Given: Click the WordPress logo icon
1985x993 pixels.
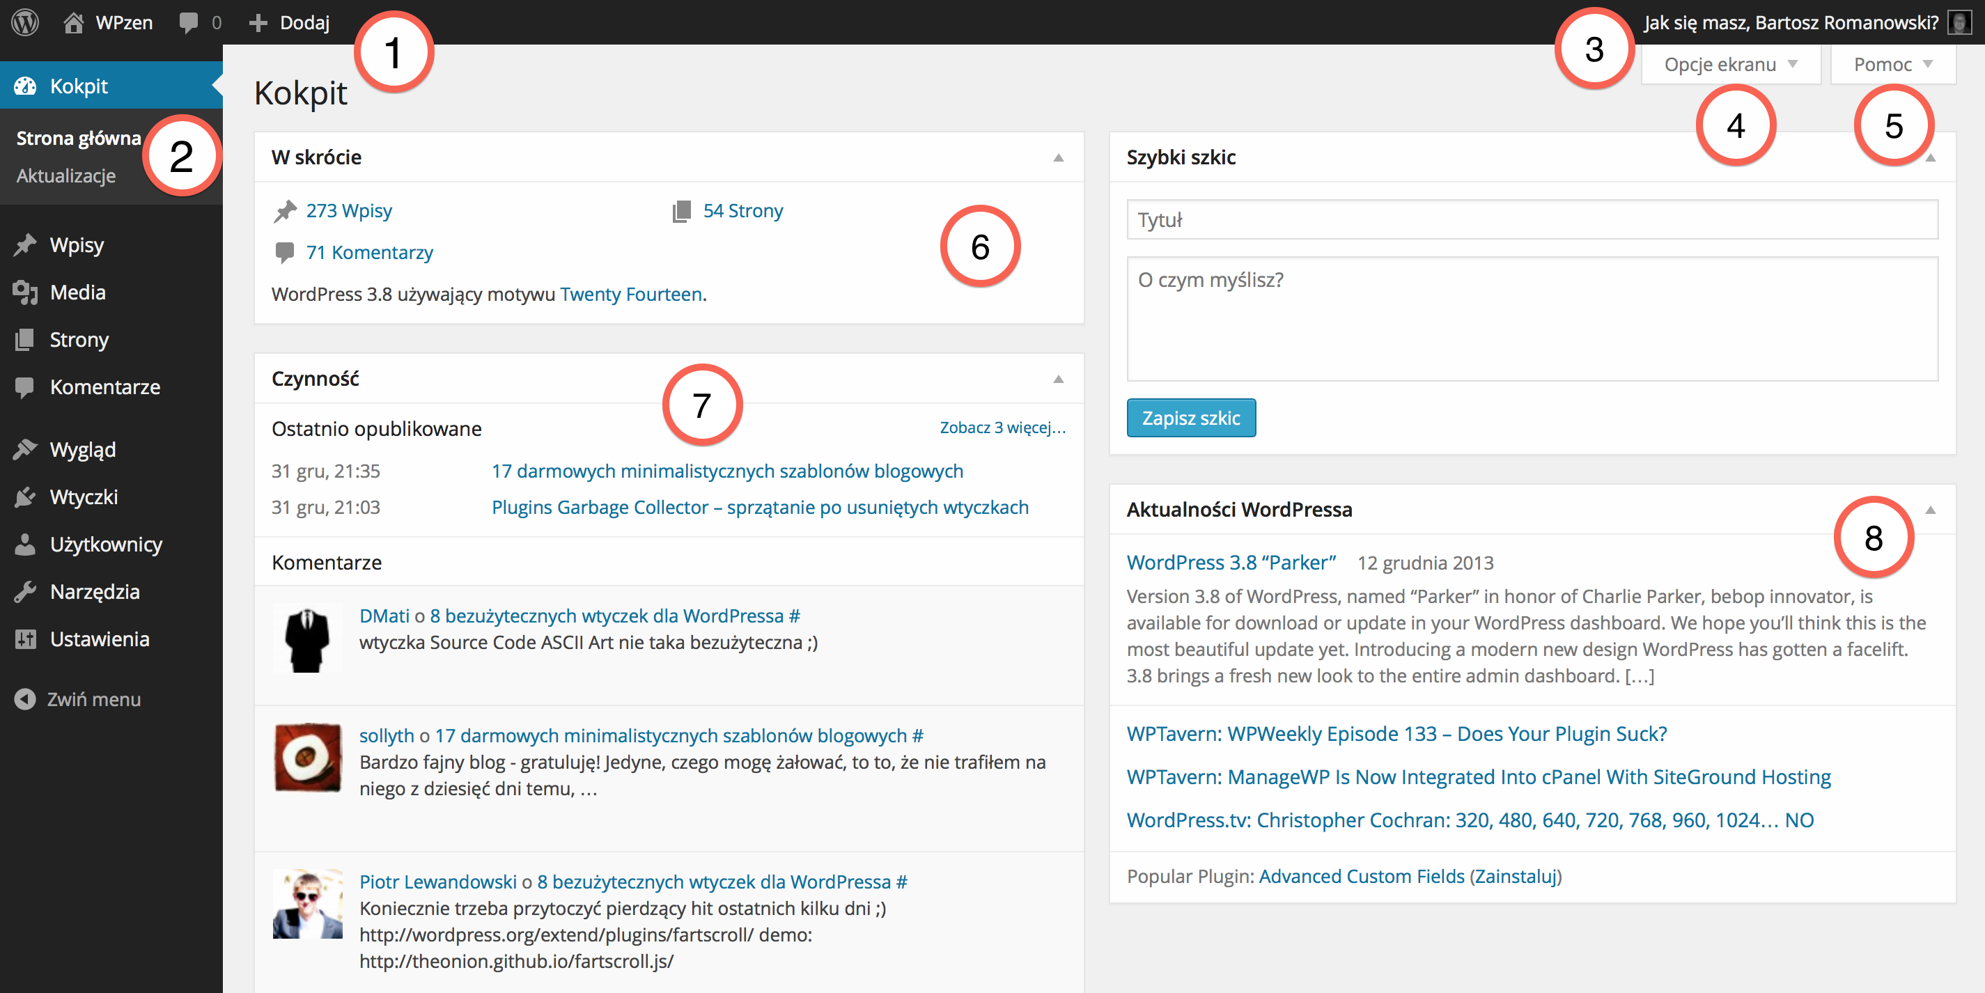Looking at the screenshot, I should 24,22.
